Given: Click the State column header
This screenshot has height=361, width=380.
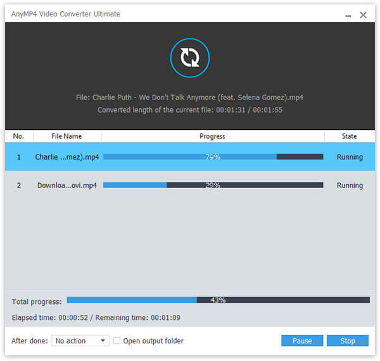Looking at the screenshot, I should [350, 136].
